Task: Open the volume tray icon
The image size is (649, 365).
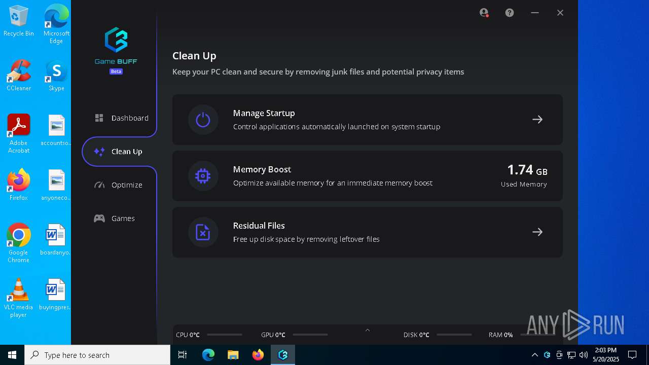Action: tap(584, 355)
